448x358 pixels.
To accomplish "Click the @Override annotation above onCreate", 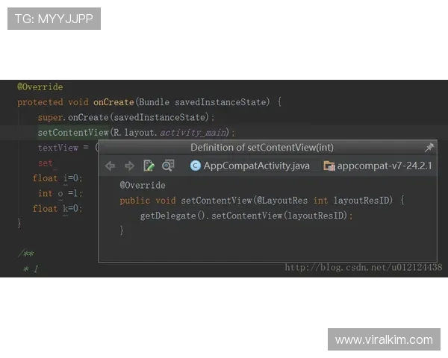I will [40, 87].
